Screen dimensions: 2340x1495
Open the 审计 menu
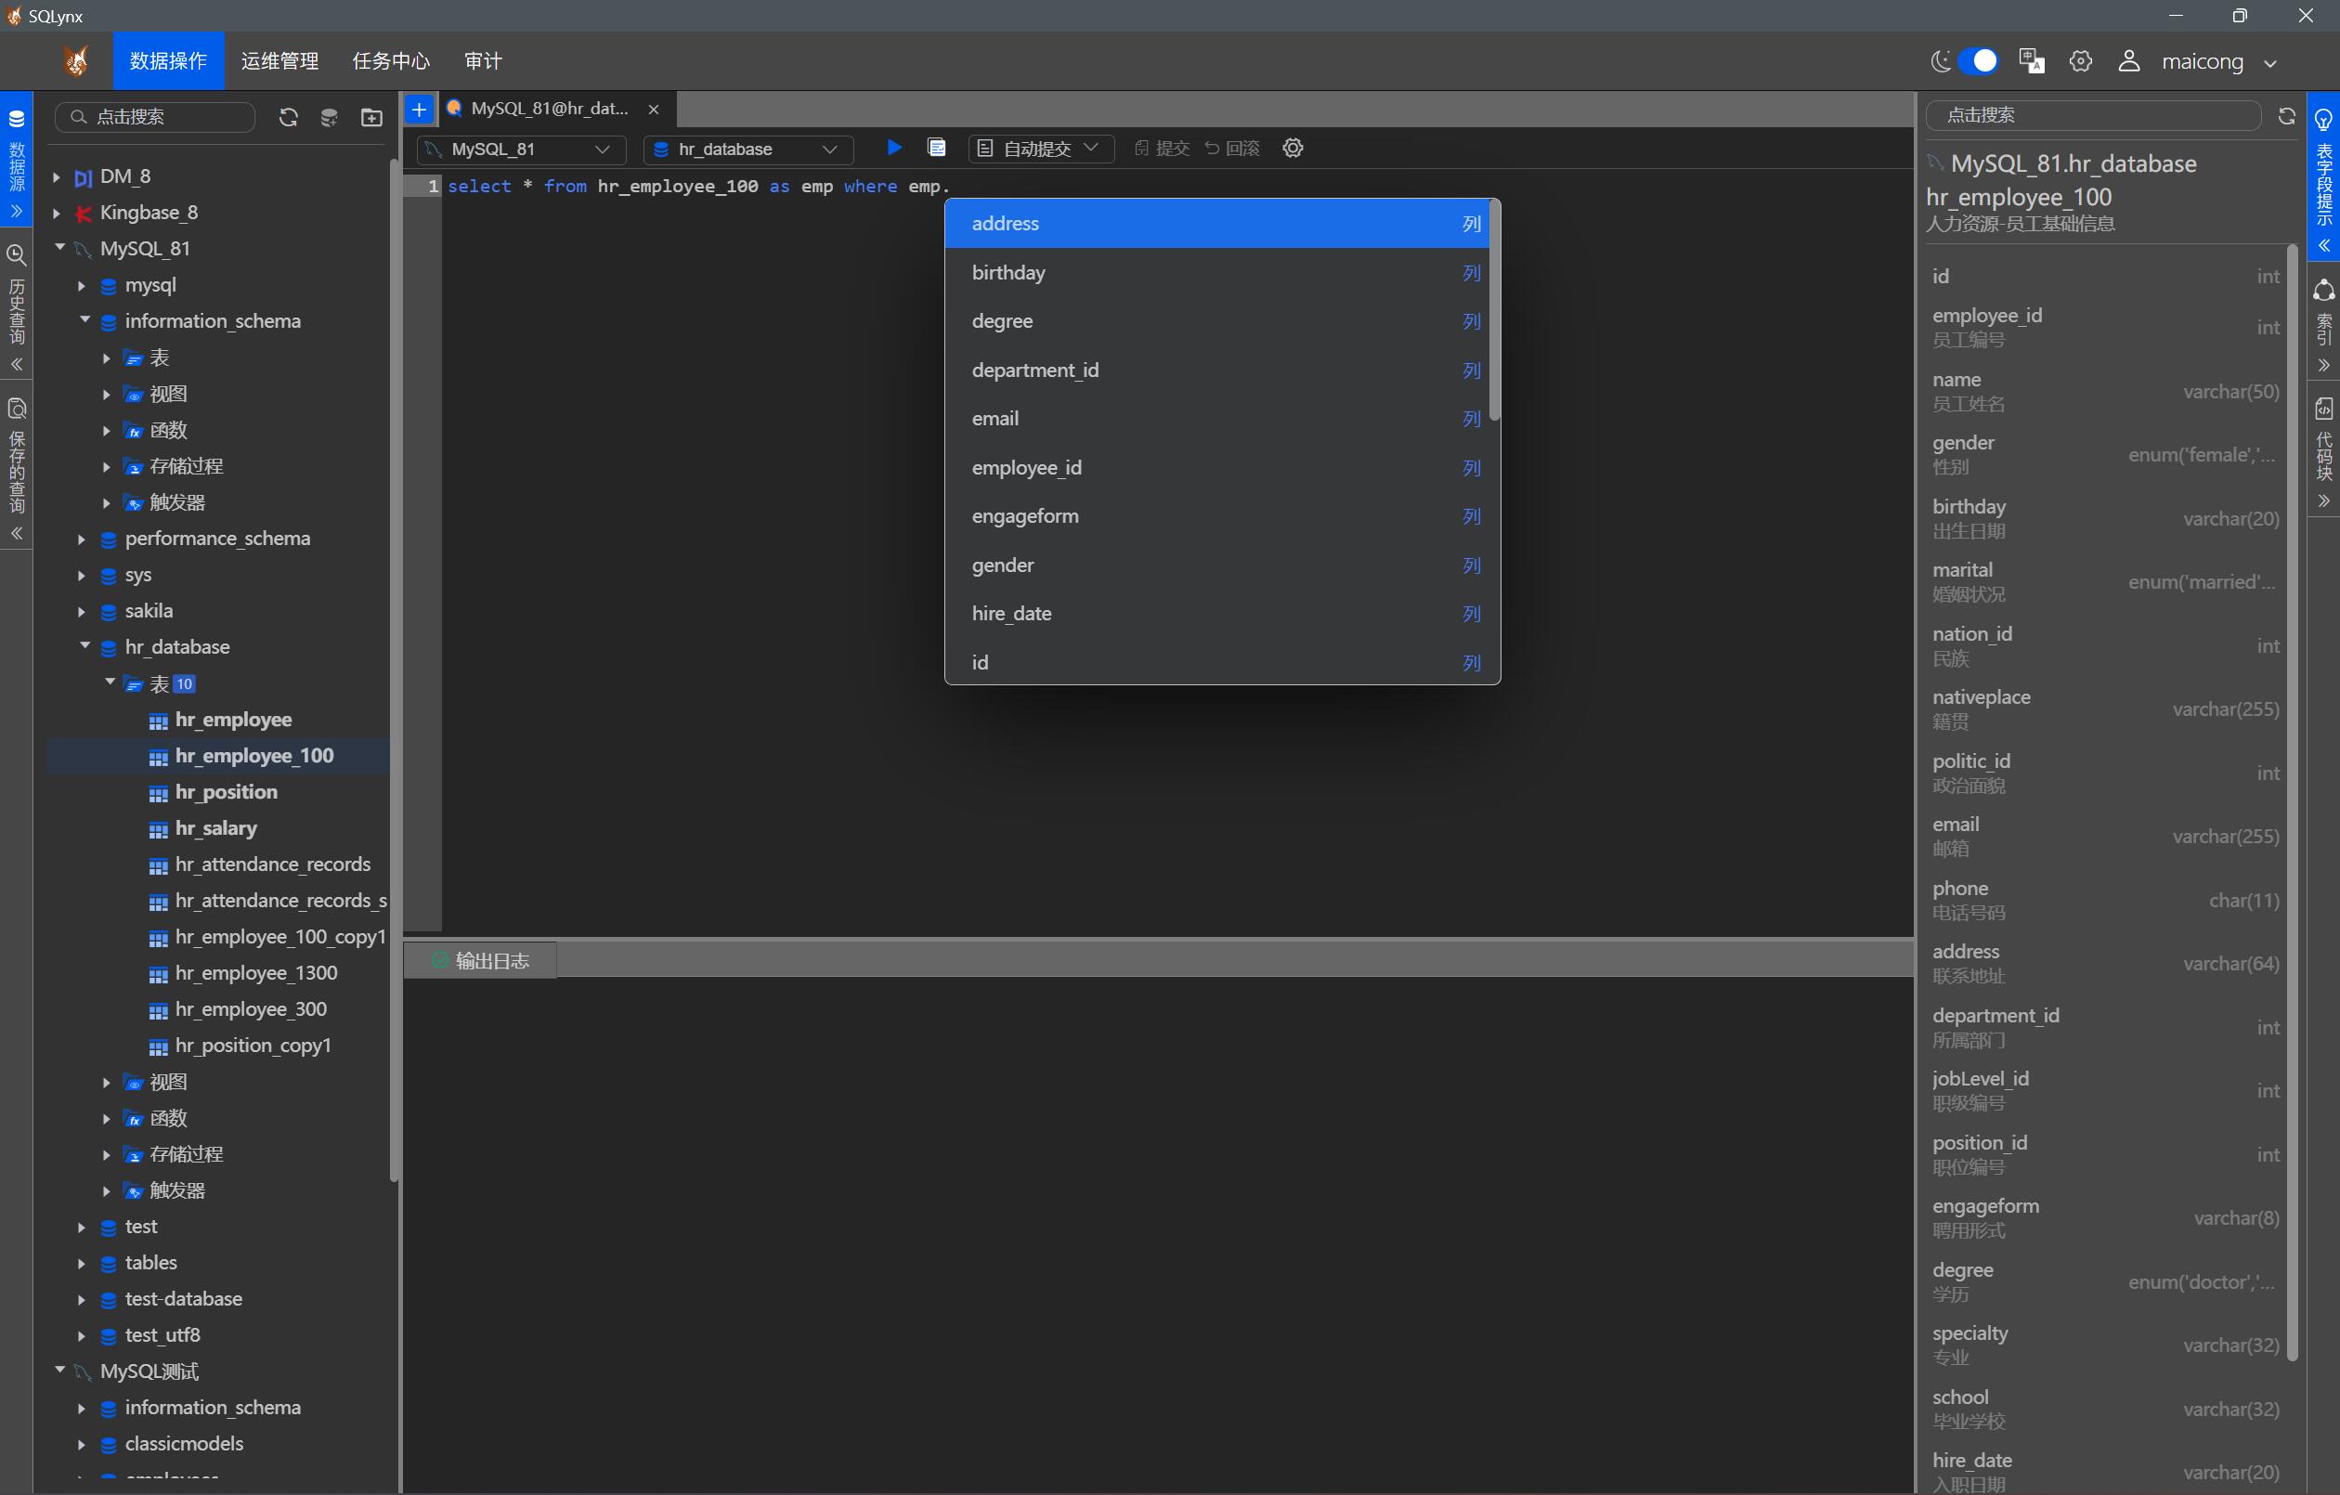[x=483, y=61]
